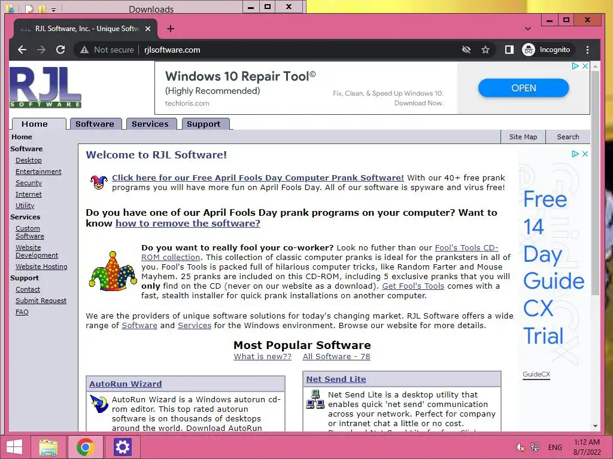Click the AutoRun Wizard wizard-hat icon

click(x=99, y=403)
